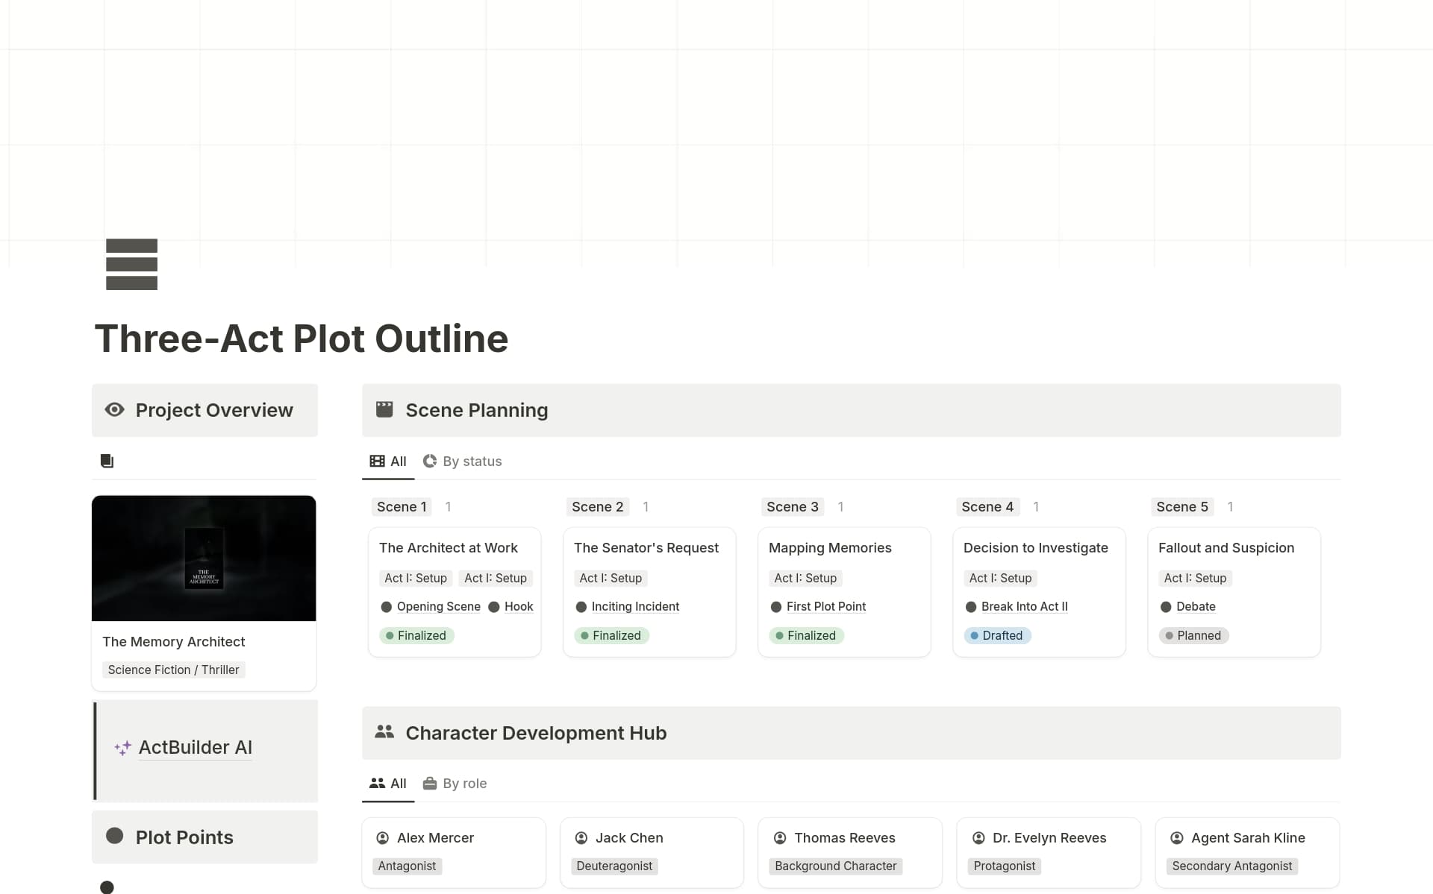Viewport: 1433px width, 894px height.
Task: Click the person icon on Alex Mercer's card
Action: [383, 837]
